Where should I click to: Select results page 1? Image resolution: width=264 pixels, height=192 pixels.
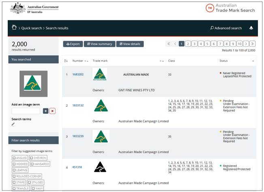[x=182, y=44]
